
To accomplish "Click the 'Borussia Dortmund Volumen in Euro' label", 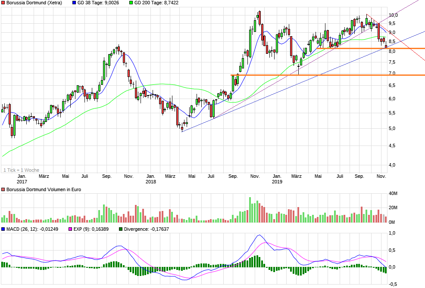I will 44,189.
